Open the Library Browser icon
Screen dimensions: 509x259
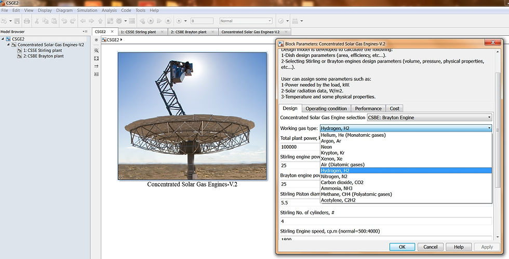(x=110, y=21)
